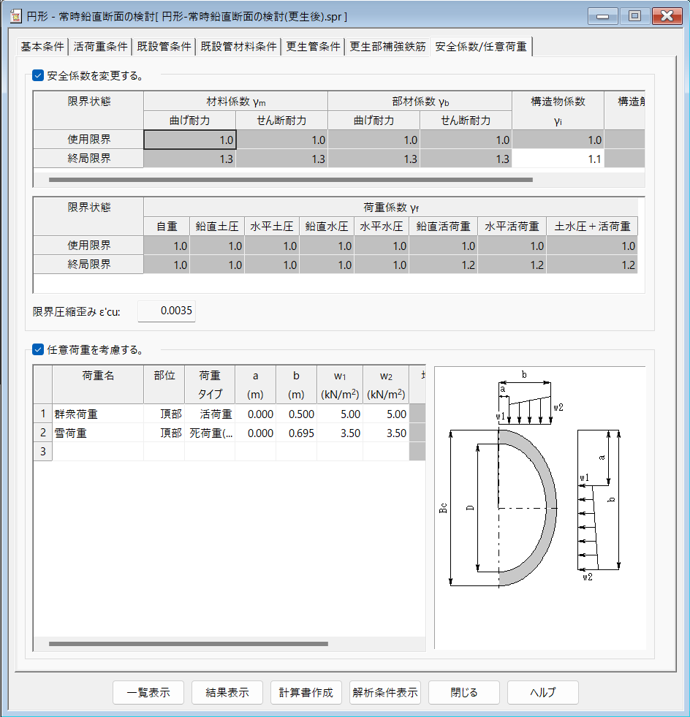
Task: Select load name cell 群衆荷重
Action: (x=98, y=414)
